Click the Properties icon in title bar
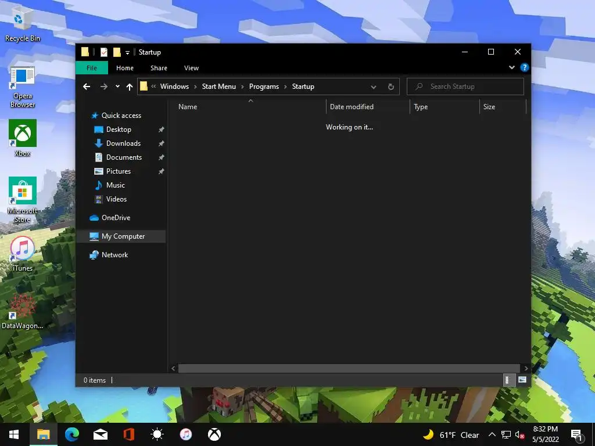Image resolution: width=595 pixels, height=446 pixels. [103, 52]
